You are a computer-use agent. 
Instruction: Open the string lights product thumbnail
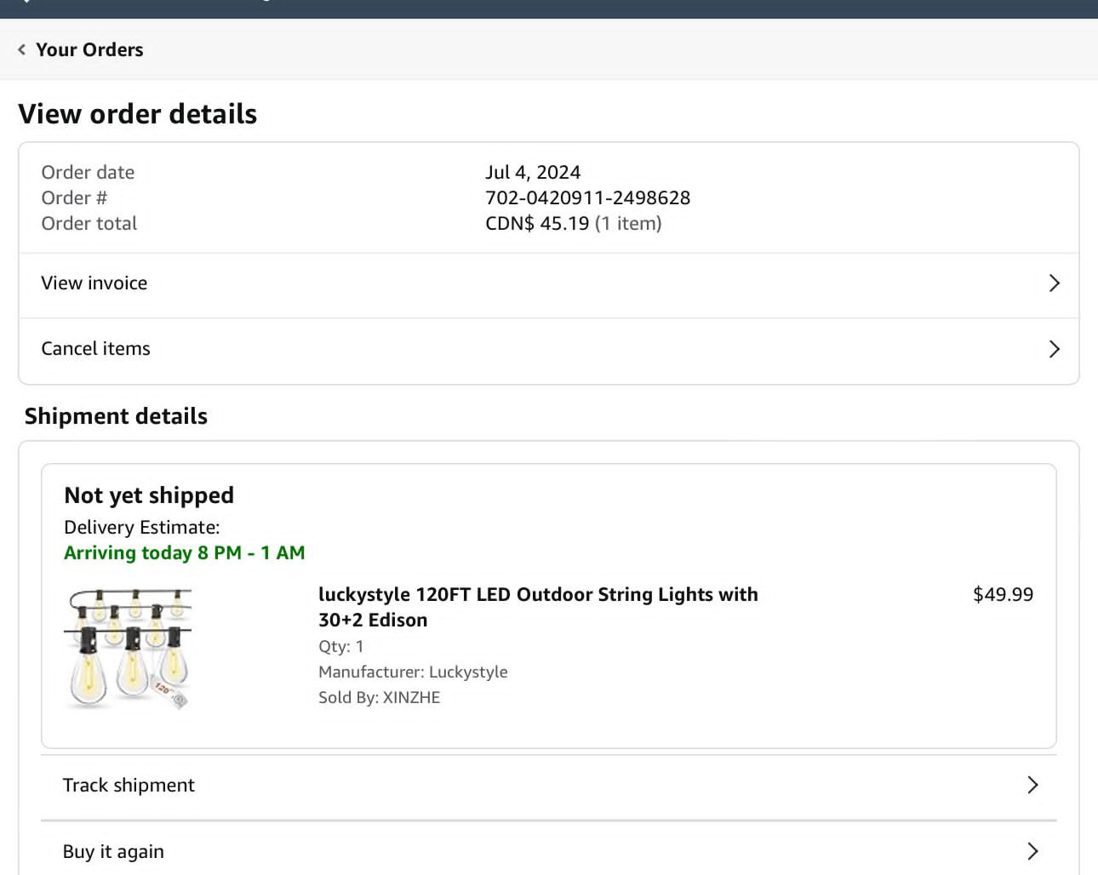pos(128,648)
